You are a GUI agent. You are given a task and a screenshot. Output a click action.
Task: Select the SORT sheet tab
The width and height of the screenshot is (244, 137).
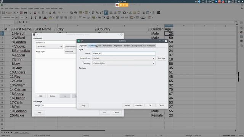pos(17,132)
